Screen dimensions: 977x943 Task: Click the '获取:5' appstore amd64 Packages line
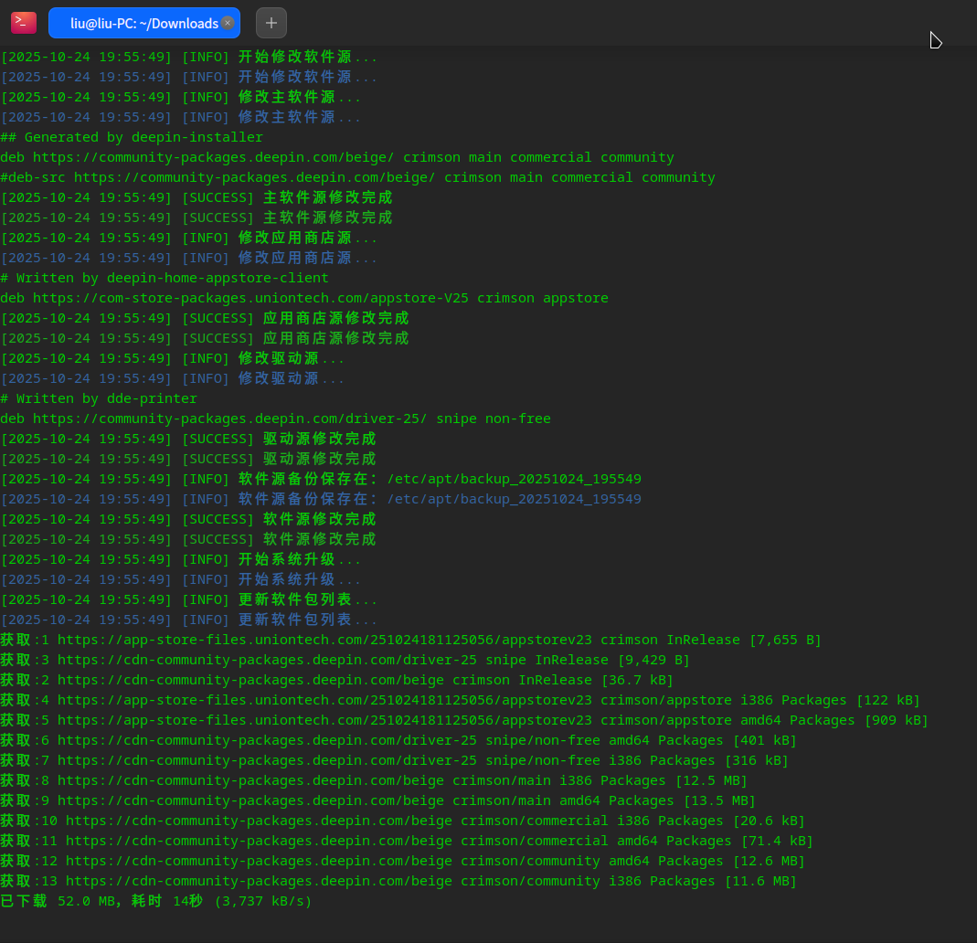464,720
